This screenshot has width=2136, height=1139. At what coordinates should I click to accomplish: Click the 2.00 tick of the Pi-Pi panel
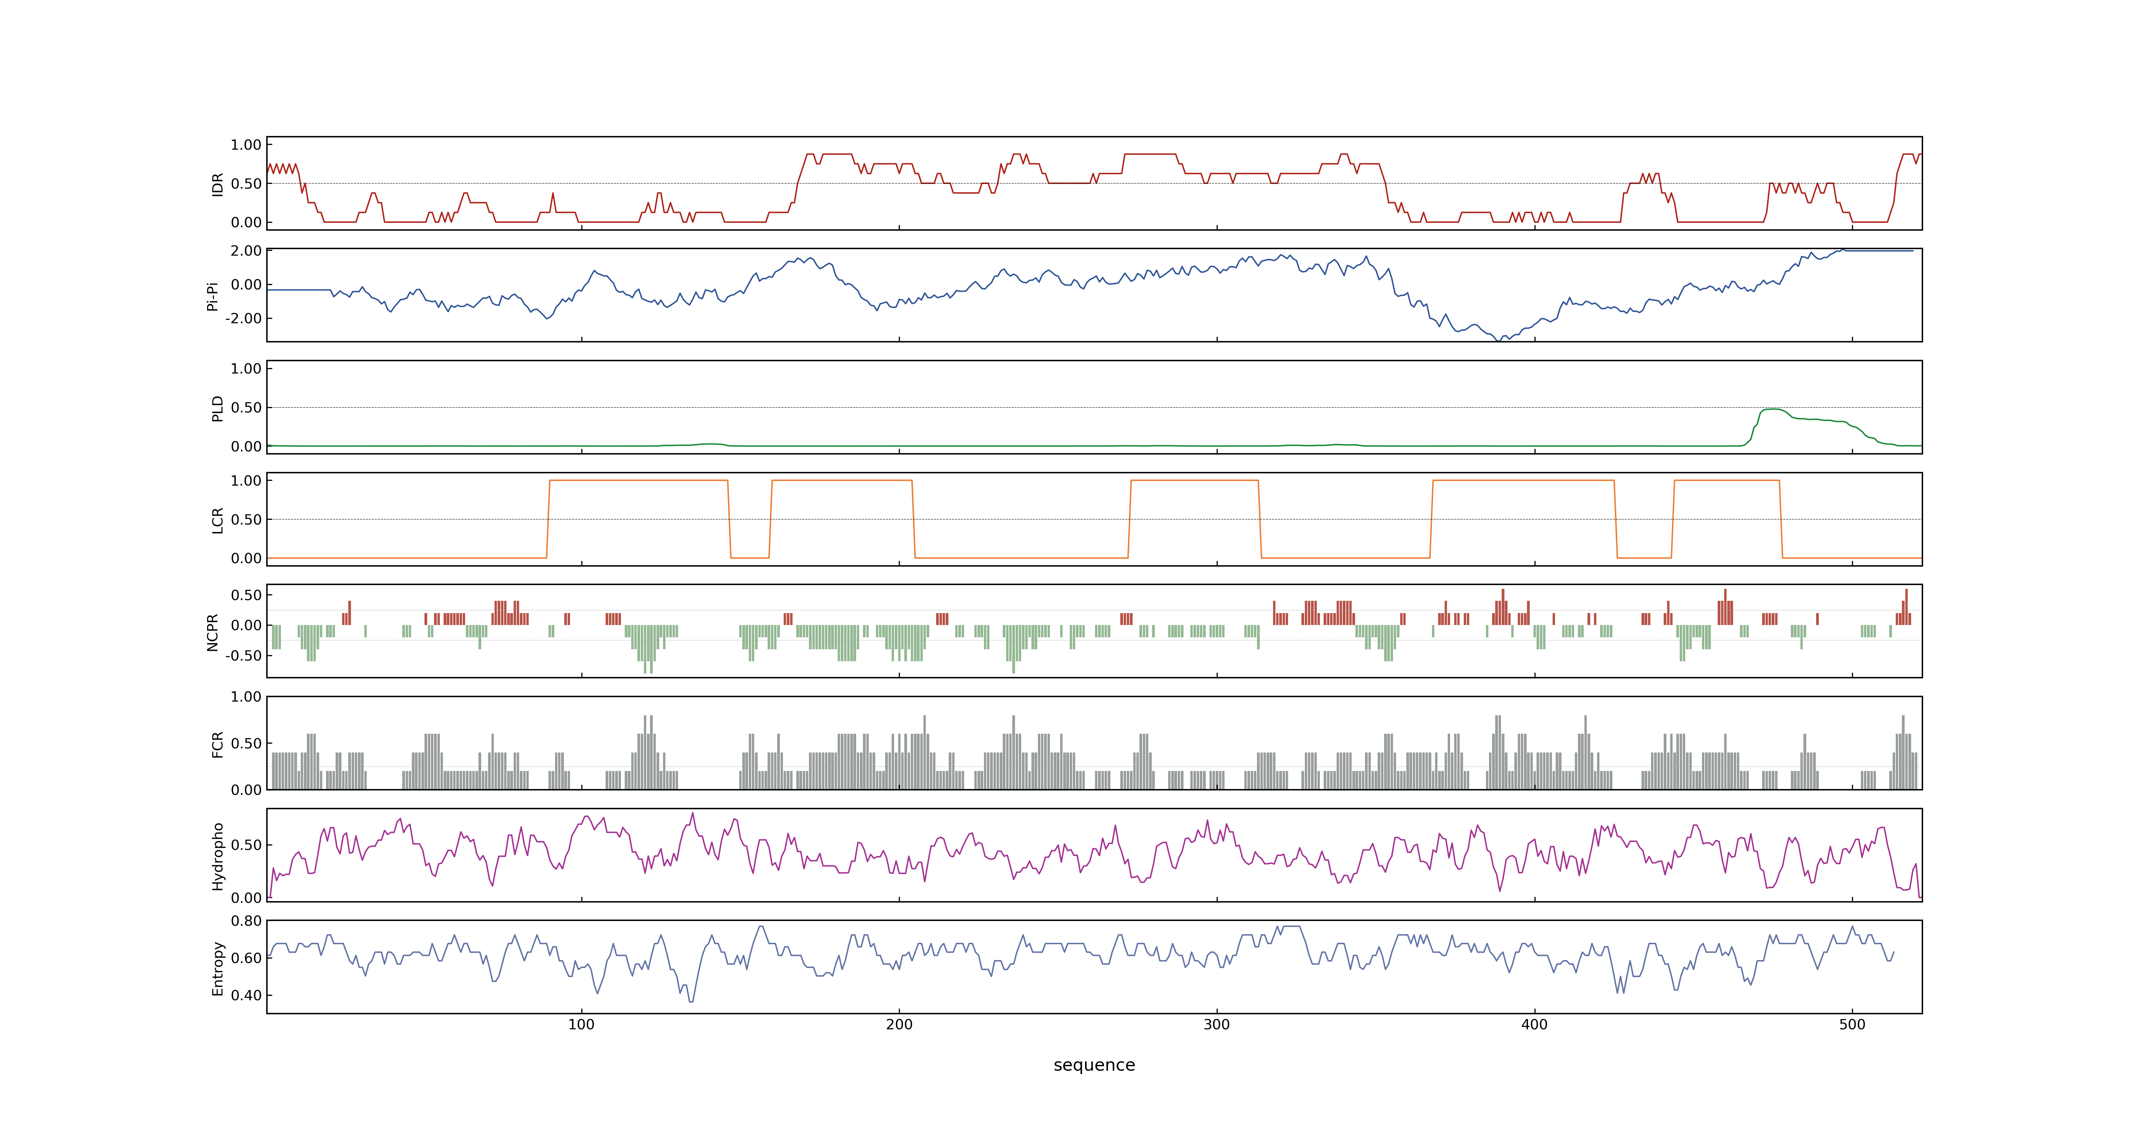coord(246,250)
